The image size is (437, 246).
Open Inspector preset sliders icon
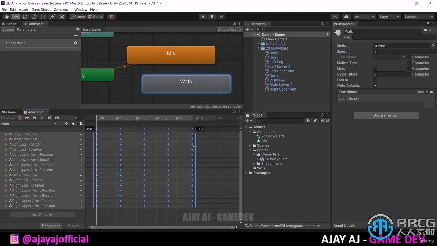pyautogui.click(x=429, y=30)
